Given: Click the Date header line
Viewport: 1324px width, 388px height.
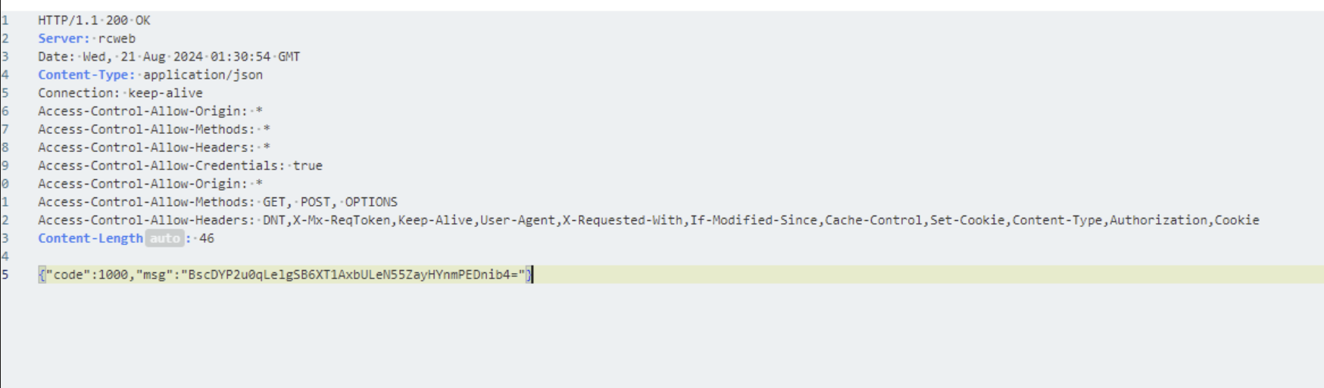Looking at the screenshot, I should click(x=169, y=57).
